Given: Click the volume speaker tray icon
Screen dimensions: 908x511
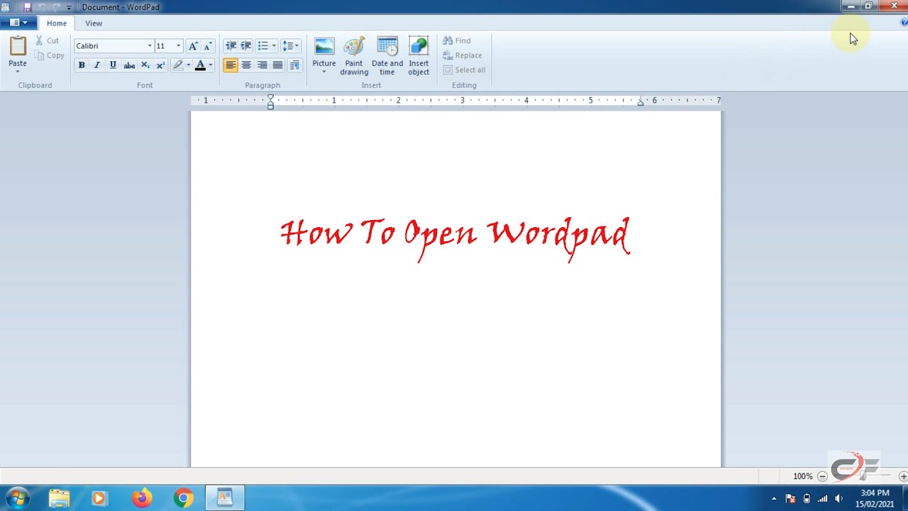Looking at the screenshot, I should [838, 498].
